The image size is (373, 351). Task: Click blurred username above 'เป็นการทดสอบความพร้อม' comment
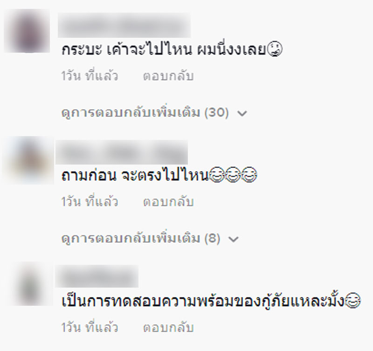pyautogui.click(x=97, y=276)
